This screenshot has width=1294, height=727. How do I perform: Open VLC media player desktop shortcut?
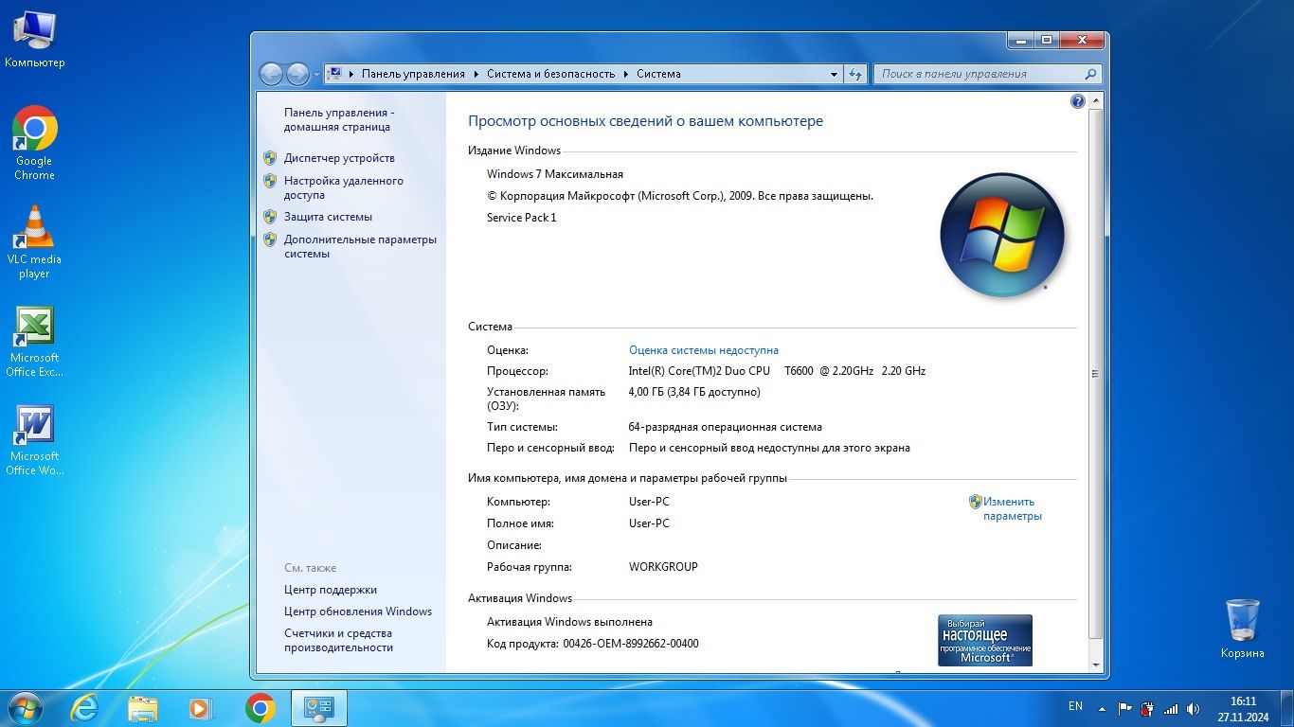(x=34, y=242)
